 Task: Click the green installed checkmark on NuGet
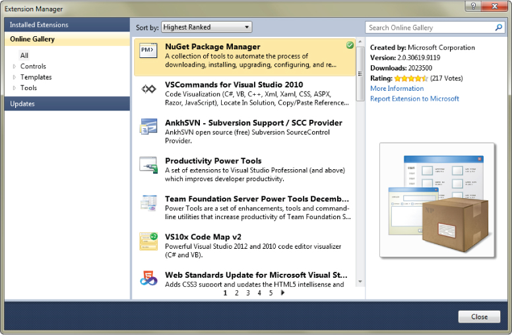coord(350,45)
